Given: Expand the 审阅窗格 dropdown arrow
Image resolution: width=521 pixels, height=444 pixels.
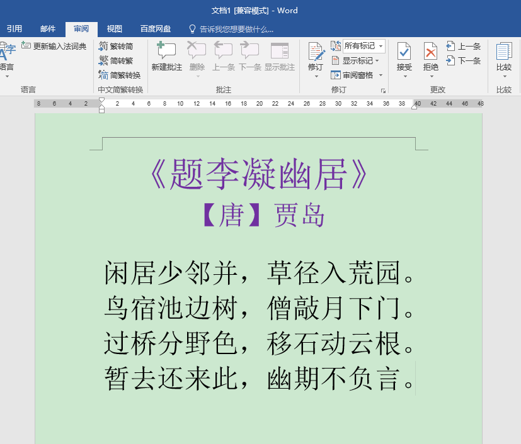Looking at the screenshot, I should pyautogui.click(x=381, y=75).
